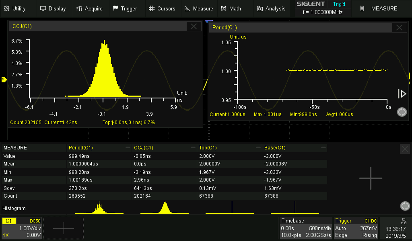Add a new measurement with plus icon
This screenshot has width=412, height=241.
370,178
